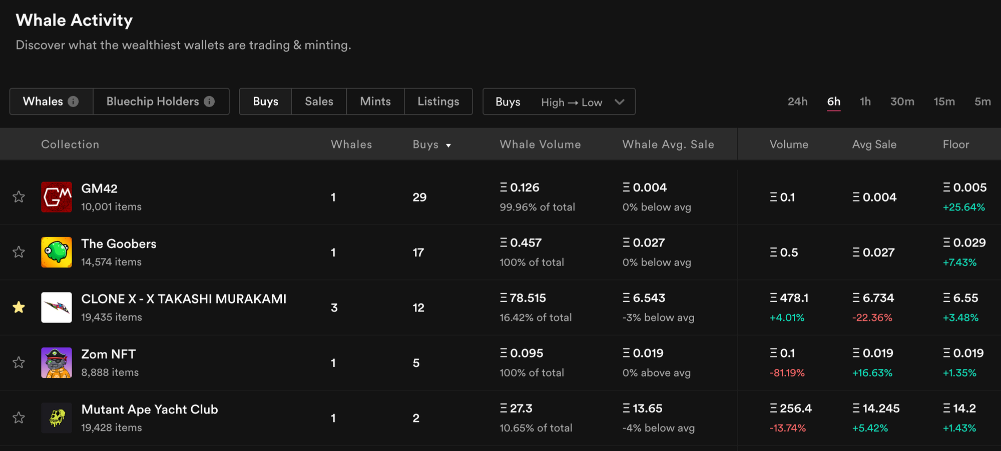Click GM42 floor change +25.64%
This screenshot has height=451, width=1001.
[963, 207]
